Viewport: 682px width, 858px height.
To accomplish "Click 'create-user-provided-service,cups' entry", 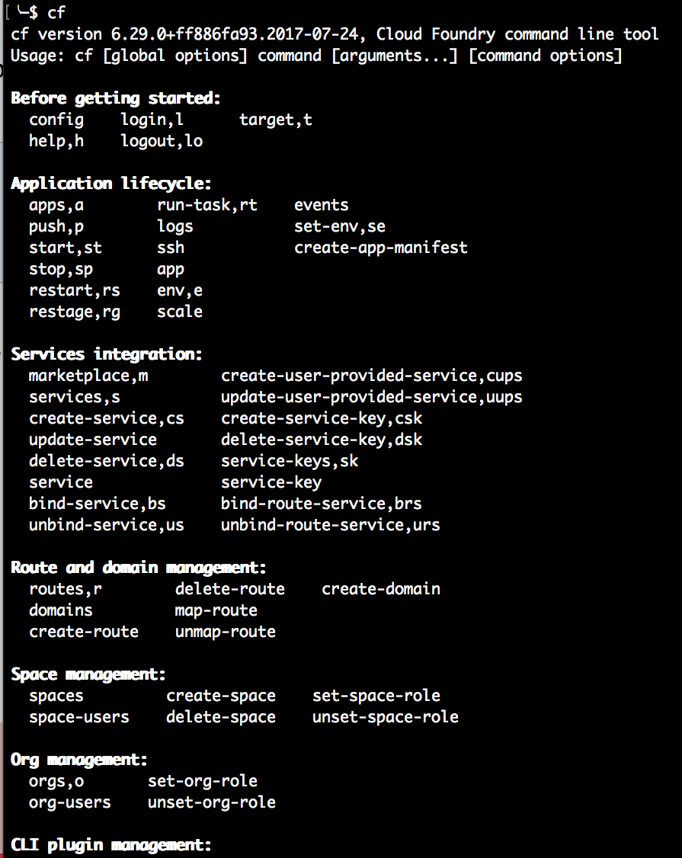I will [x=372, y=376].
